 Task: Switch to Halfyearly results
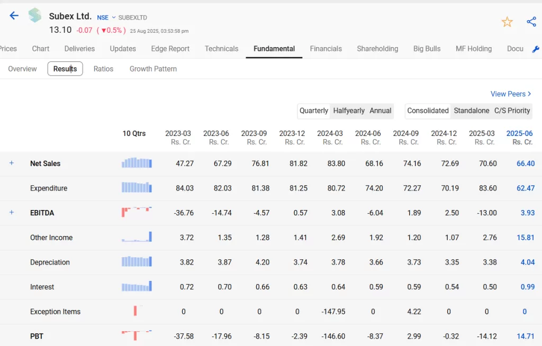(x=349, y=111)
